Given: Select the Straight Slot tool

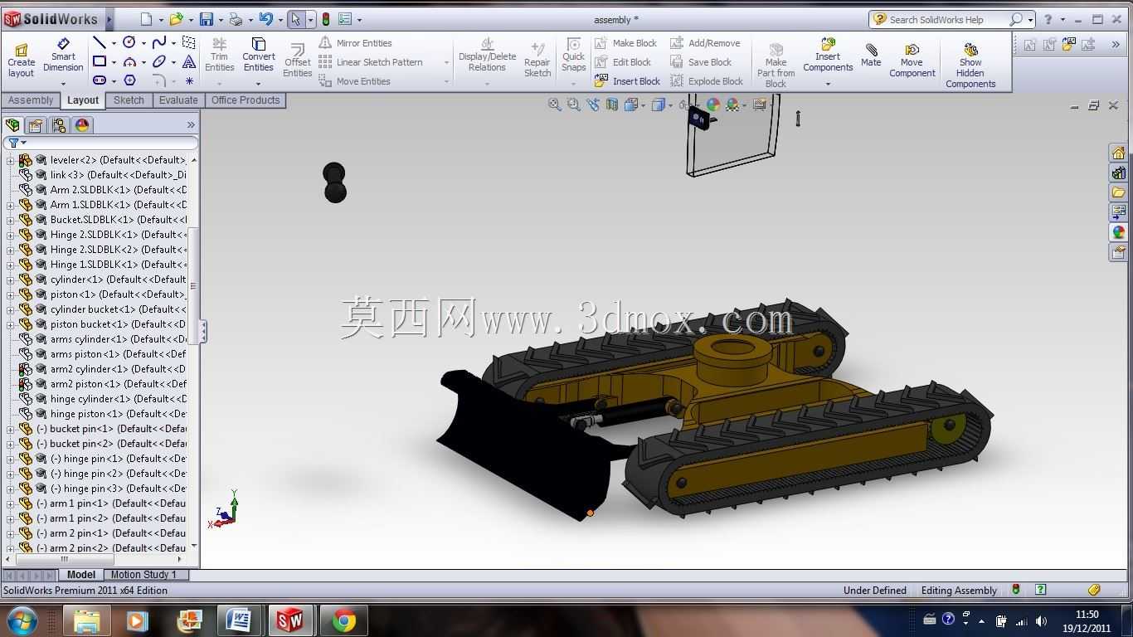Looking at the screenshot, I should click(100, 80).
